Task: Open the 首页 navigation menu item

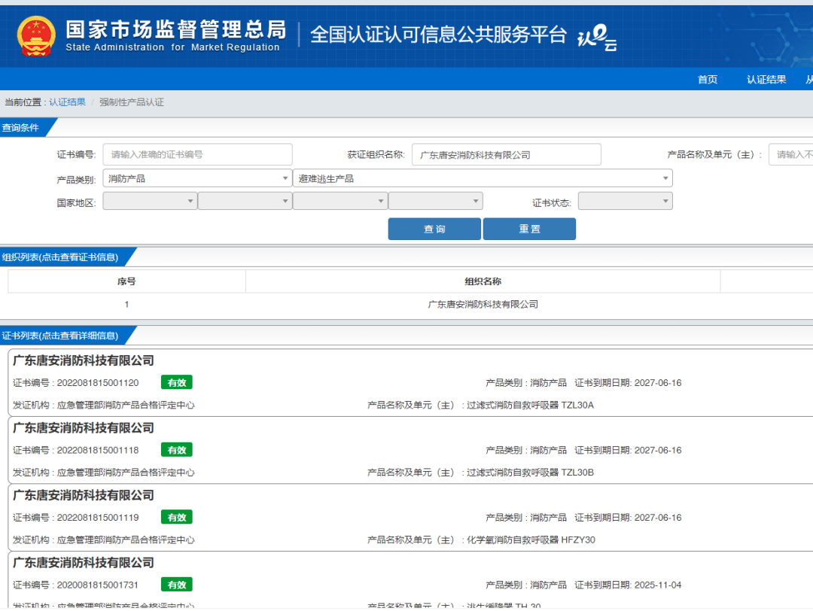Action: click(x=708, y=80)
